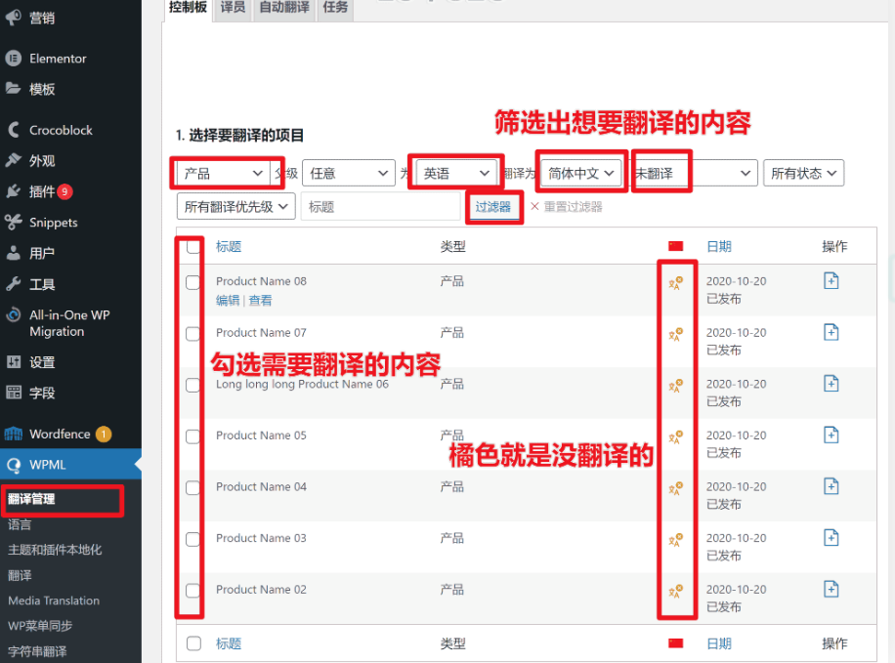Check the box for Product Name 02
Screen dimensions: 895x663
[x=193, y=591]
